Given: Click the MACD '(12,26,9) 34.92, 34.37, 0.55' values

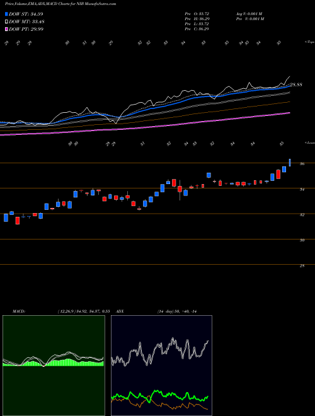Looking at the screenshot, I should point(84,311).
